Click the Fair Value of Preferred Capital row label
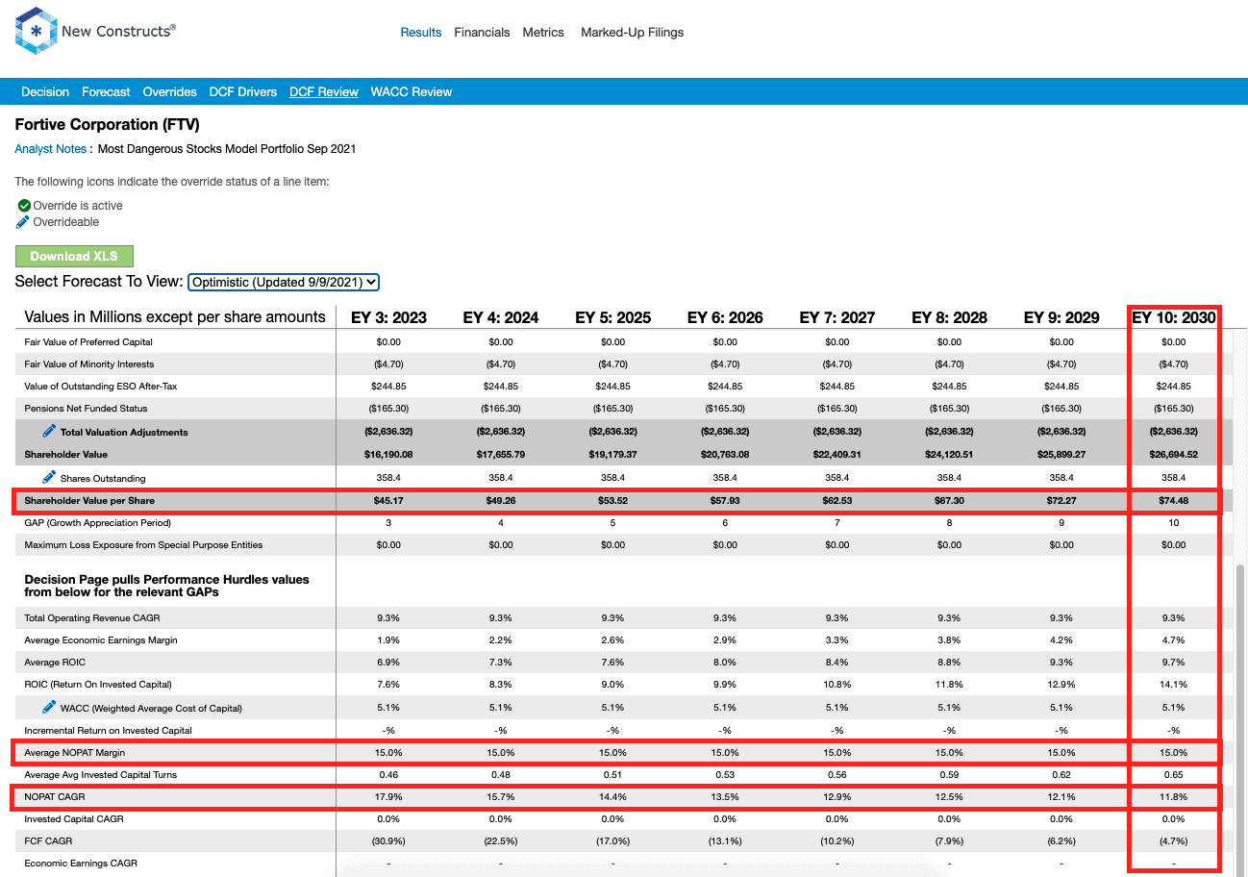1248x877 pixels. click(x=88, y=342)
